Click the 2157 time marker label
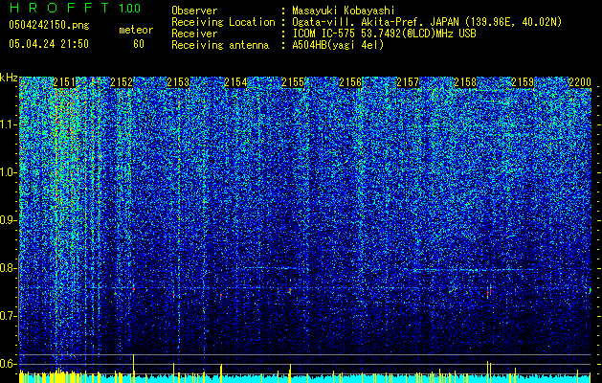This screenshot has height=383, width=602. pos(408,82)
